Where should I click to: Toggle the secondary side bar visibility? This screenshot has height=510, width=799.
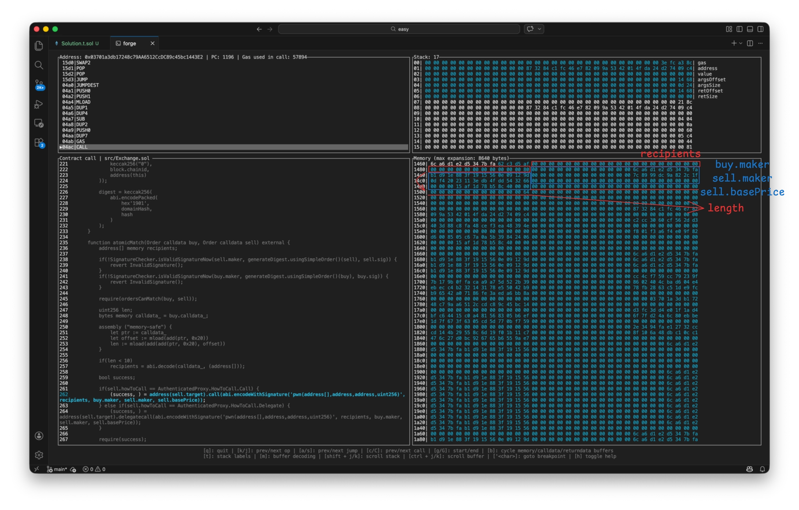point(760,29)
